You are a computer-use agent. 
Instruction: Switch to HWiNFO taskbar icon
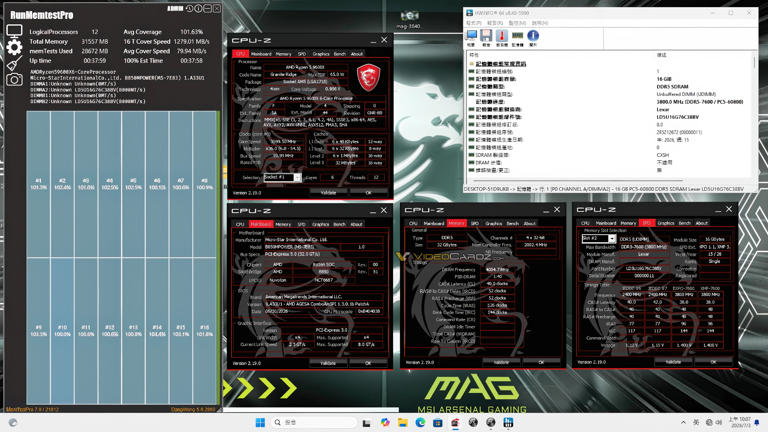(508, 422)
